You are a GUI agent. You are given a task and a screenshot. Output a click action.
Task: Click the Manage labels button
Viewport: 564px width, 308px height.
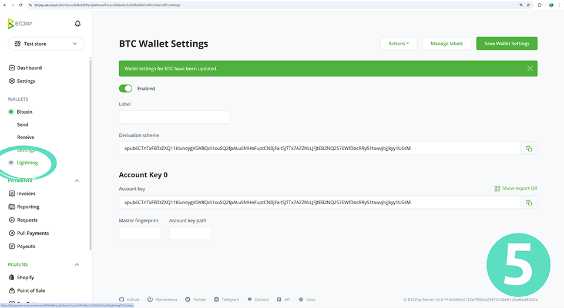pyautogui.click(x=446, y=43)
